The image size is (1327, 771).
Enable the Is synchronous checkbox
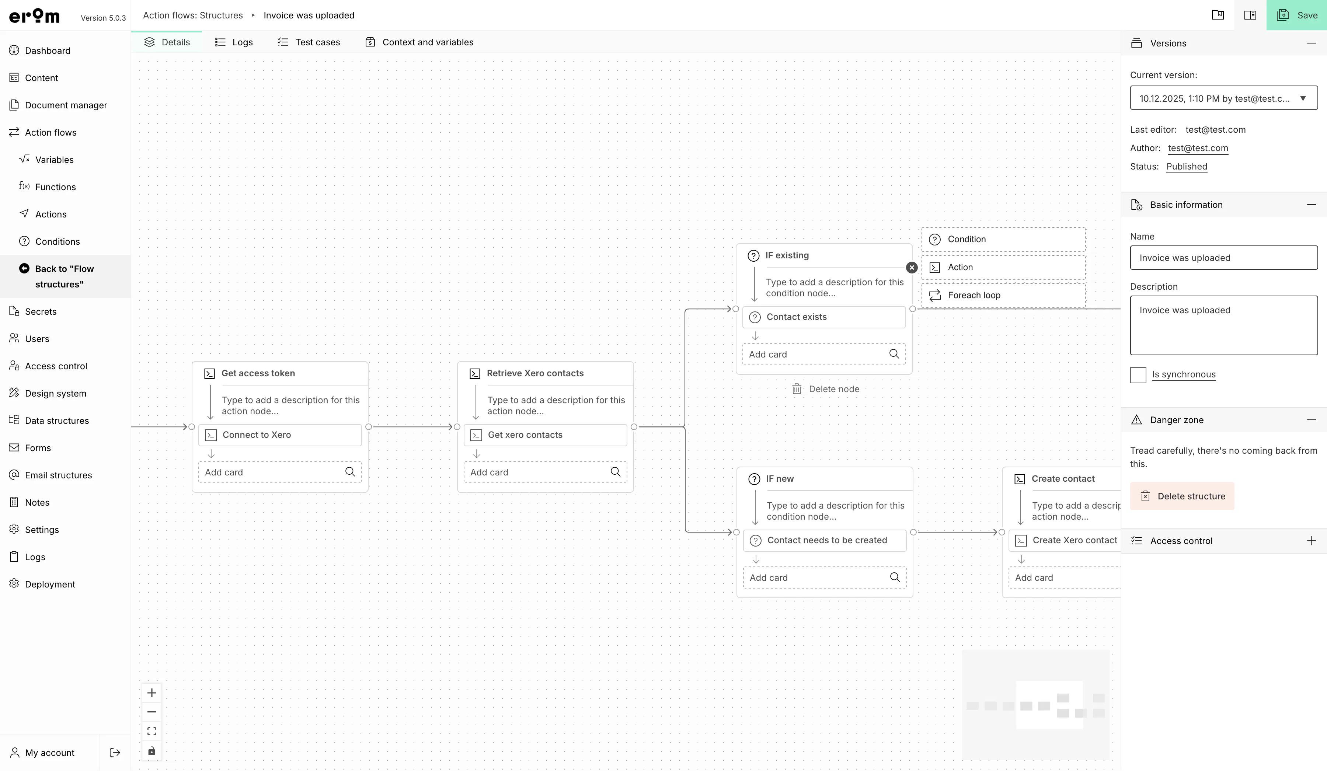(1138, 375)
